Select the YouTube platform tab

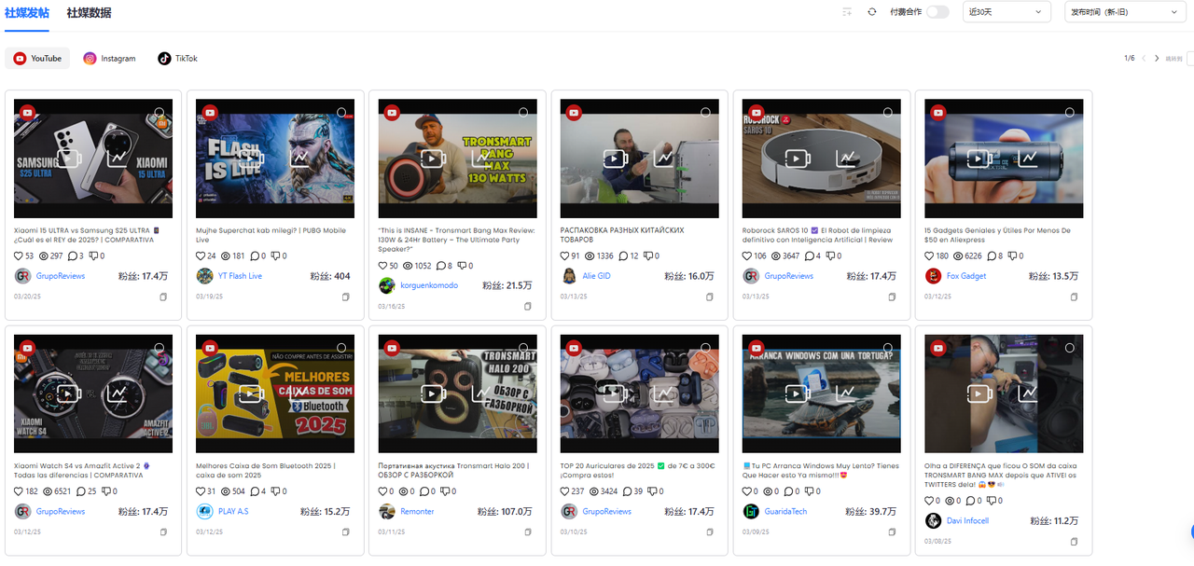[37, 59]
